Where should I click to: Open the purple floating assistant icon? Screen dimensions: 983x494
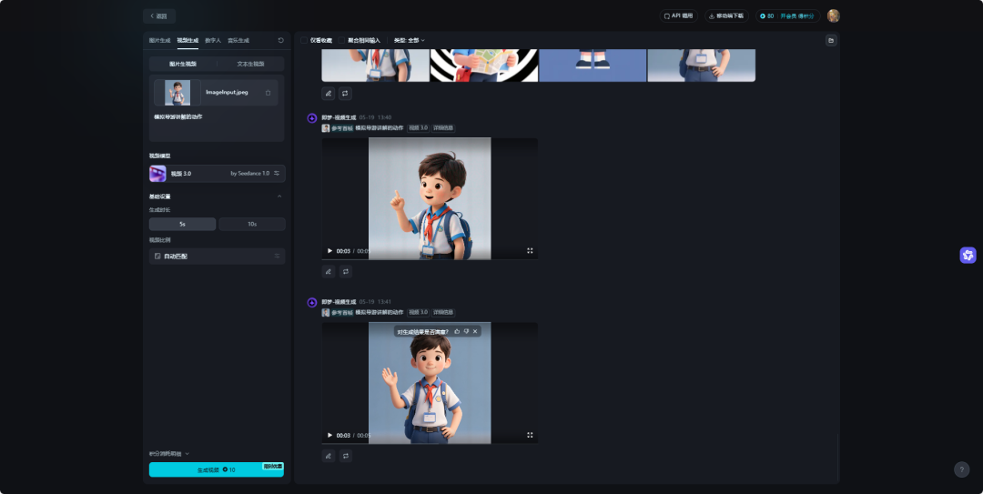click(968, 255)
